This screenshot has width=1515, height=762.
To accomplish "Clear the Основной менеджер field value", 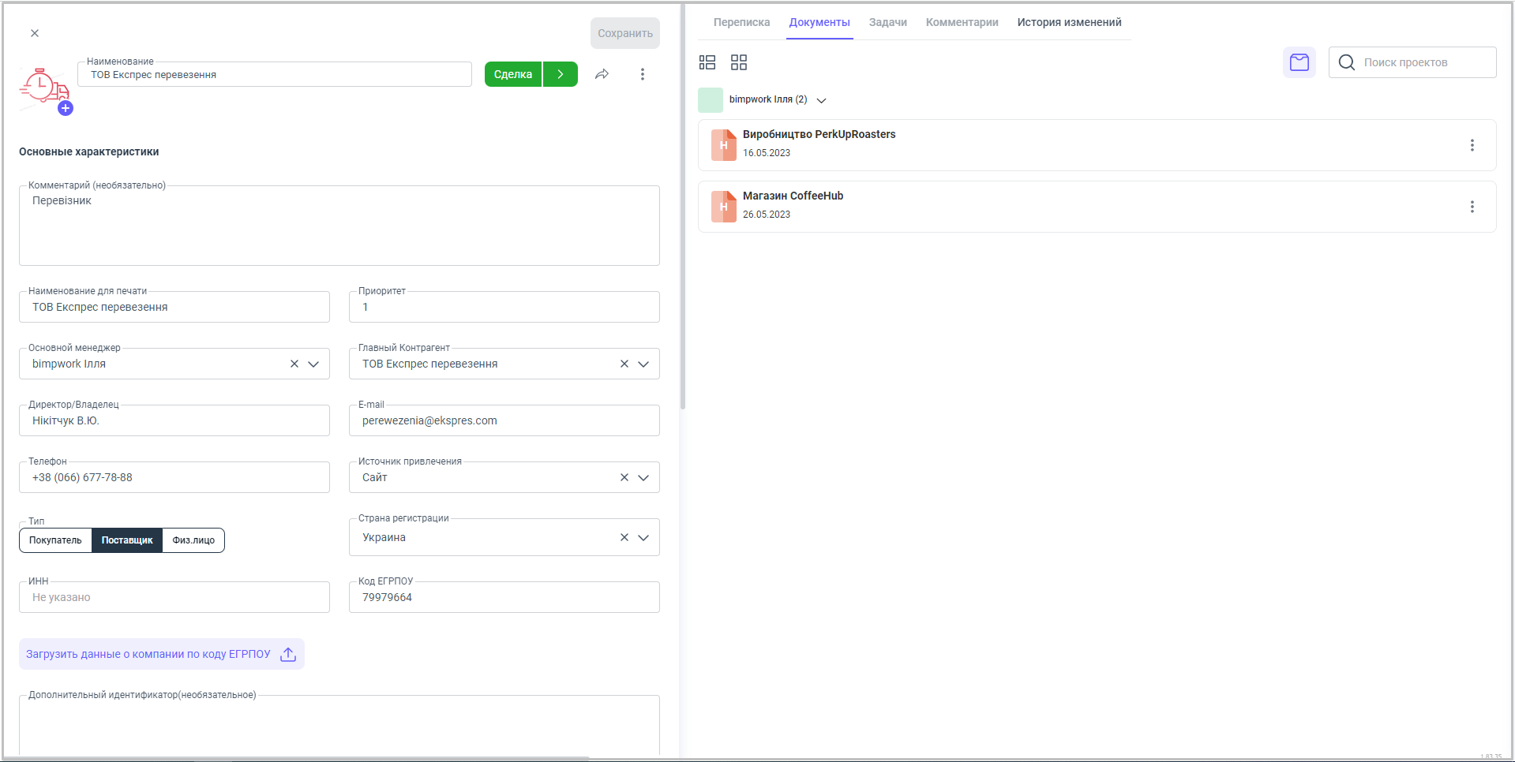I will (x=294, y=364).
